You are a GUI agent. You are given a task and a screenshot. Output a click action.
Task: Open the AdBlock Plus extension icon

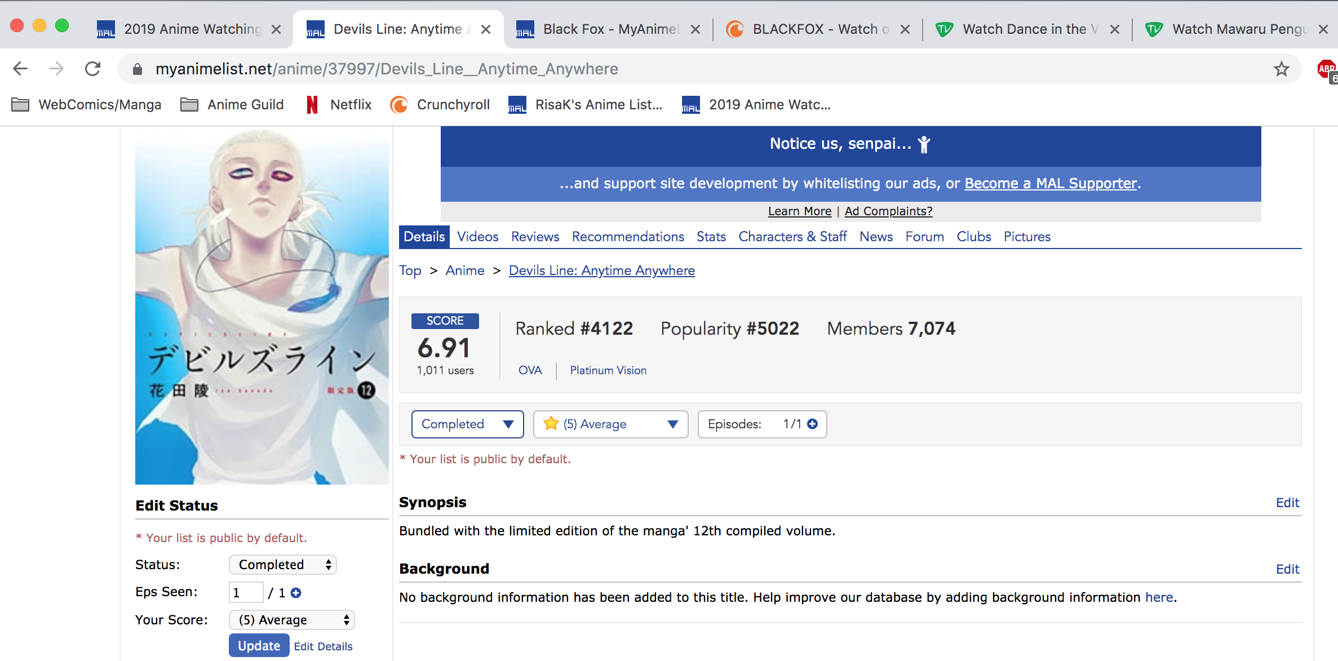pos(1327,70)
